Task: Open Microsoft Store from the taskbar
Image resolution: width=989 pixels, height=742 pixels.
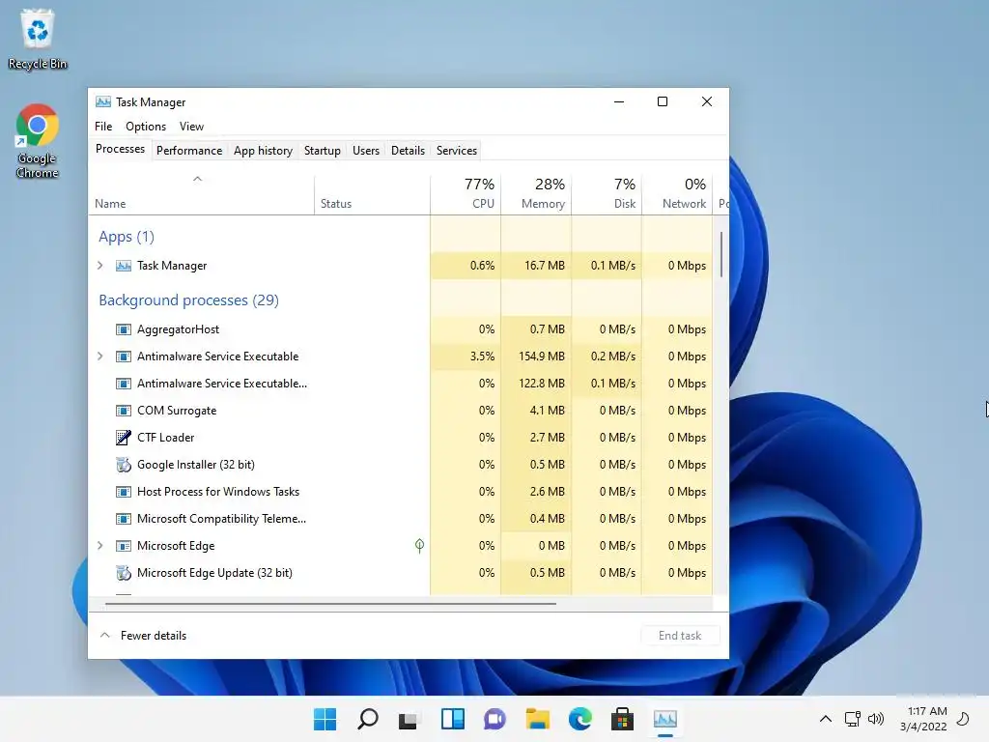Action: (x=623, y=719)
